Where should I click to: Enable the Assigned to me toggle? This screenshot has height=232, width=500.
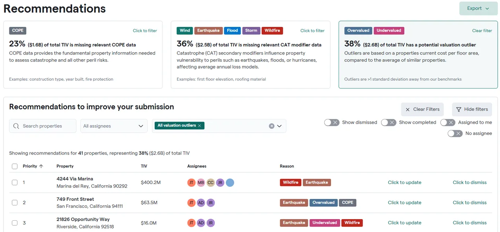pyautogui.click(x=448, y=122)
